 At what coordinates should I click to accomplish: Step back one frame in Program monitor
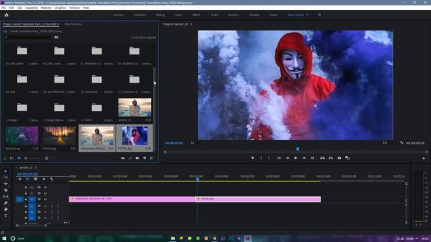(x=288, y=158)
